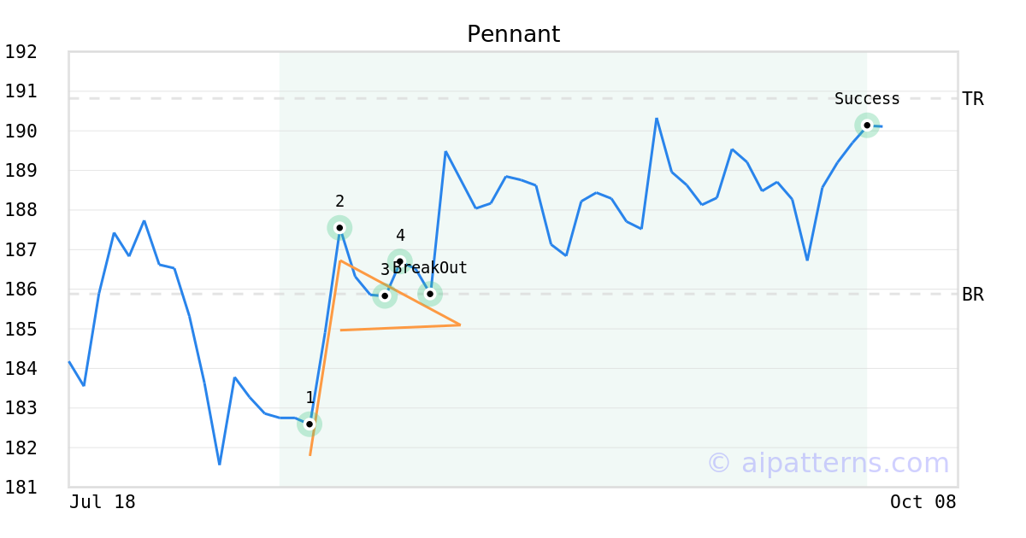Click the Oct 08 date label
The height and width of the screenshot is (538, 1026).
tap(923, 502)
